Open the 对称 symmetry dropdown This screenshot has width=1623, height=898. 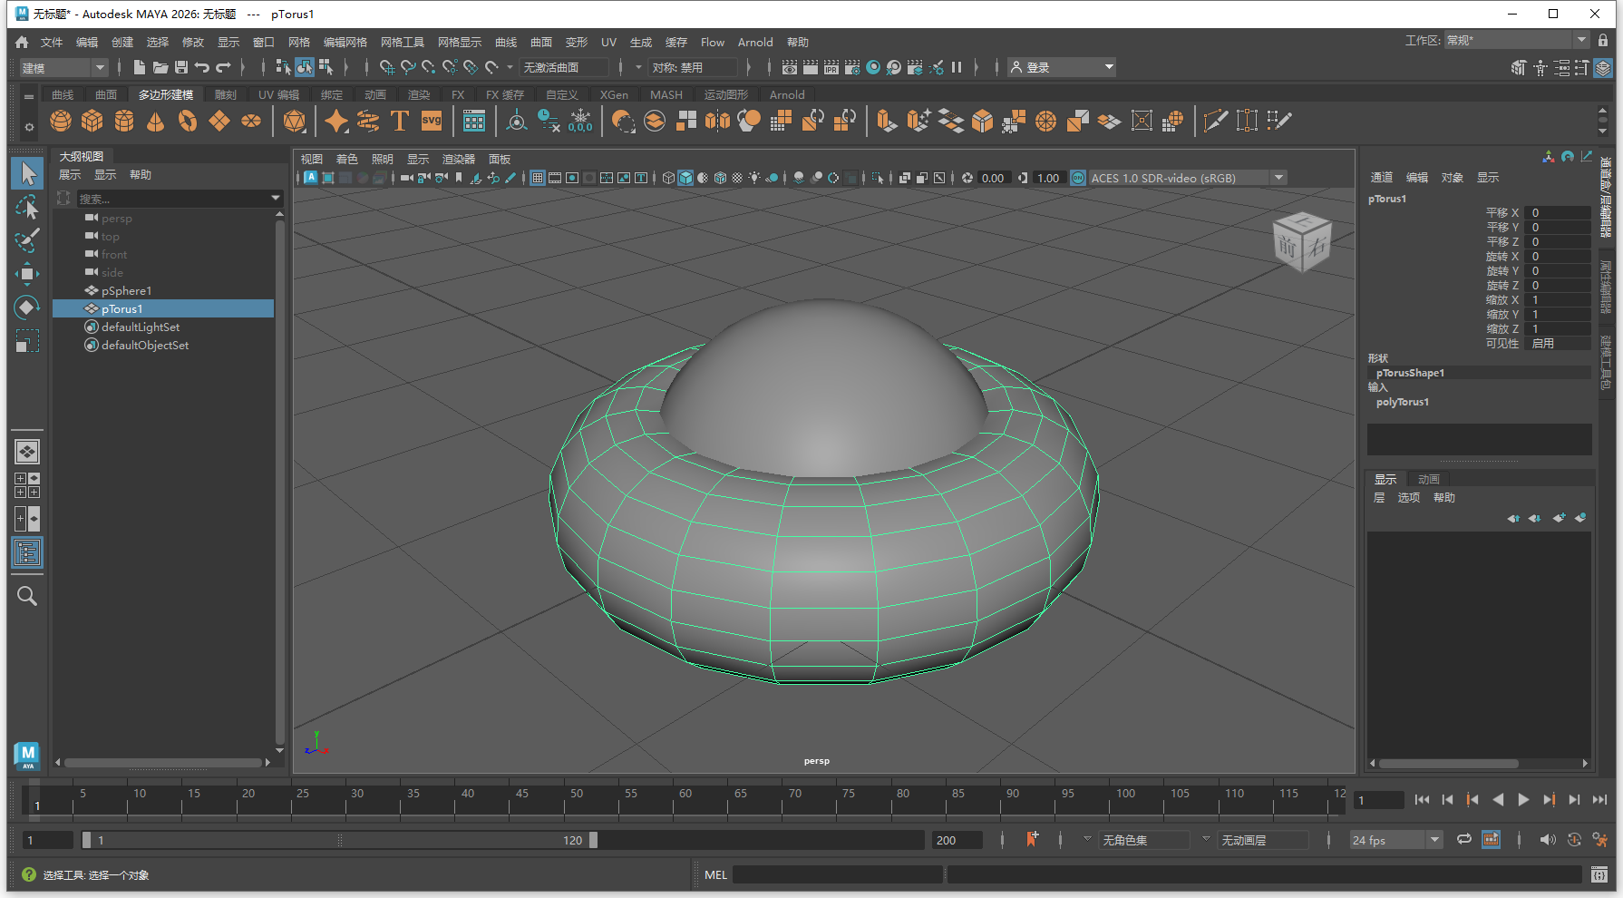[x=694, y=67]
